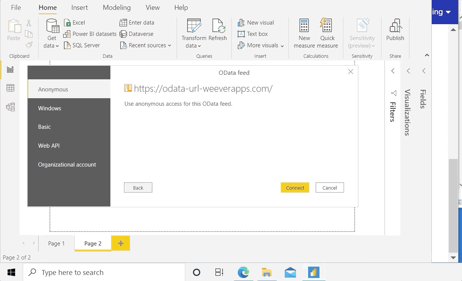This screenshot has height=281, width=462.
Task: Switch to View ribbon tab
Action: pyautogui.click(x=153, y=8)
